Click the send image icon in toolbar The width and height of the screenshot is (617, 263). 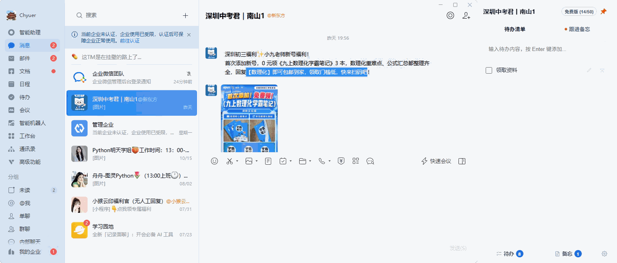click(x=249, y=161)
